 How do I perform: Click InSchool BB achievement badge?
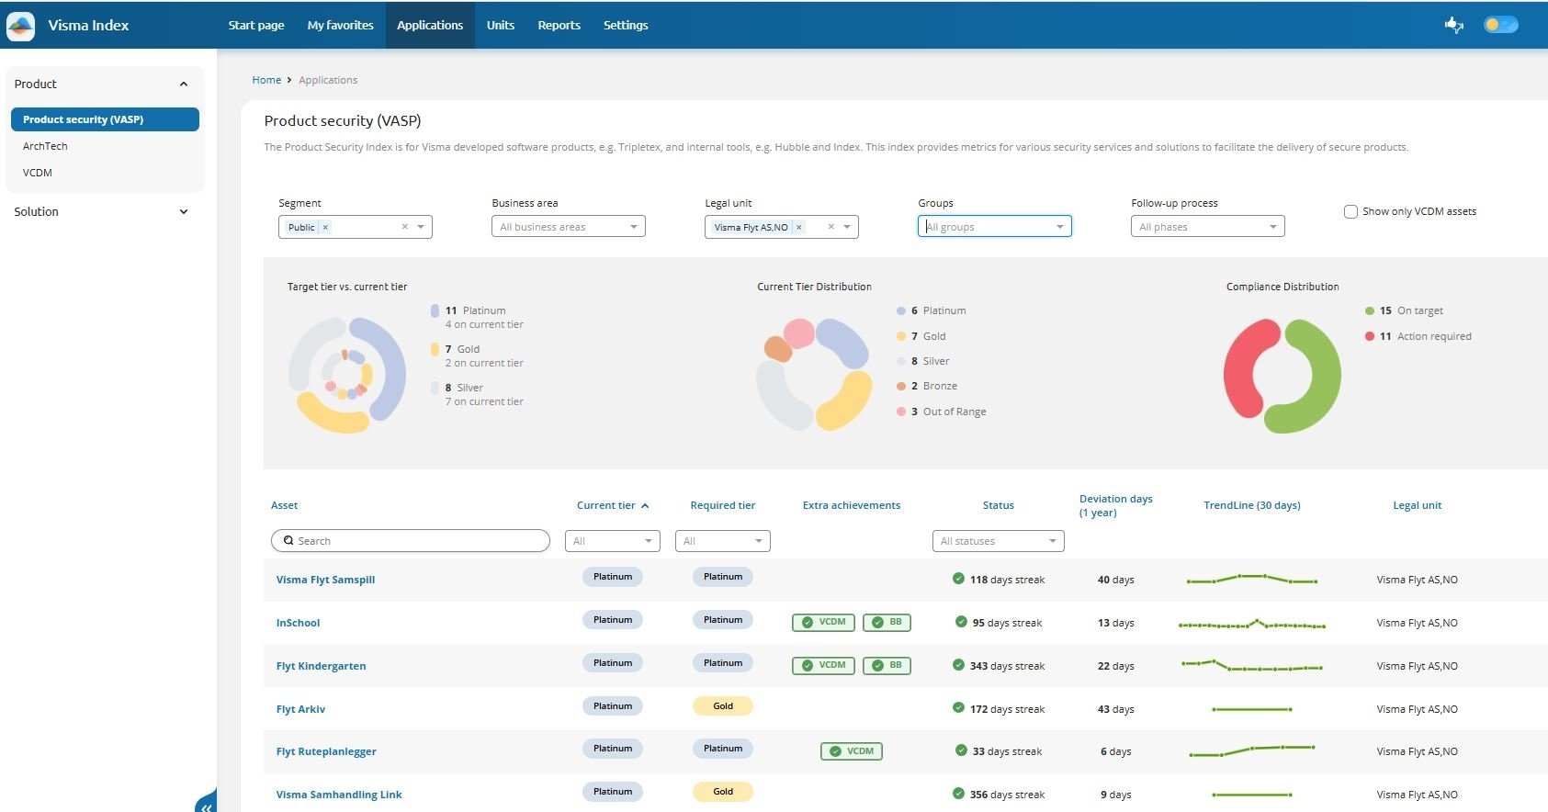[x=887, y=622]
